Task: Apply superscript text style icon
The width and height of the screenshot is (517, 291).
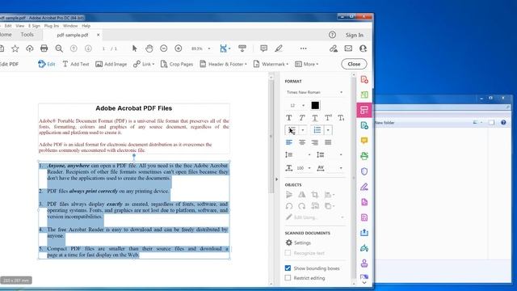Action: (x=328, y=118)
